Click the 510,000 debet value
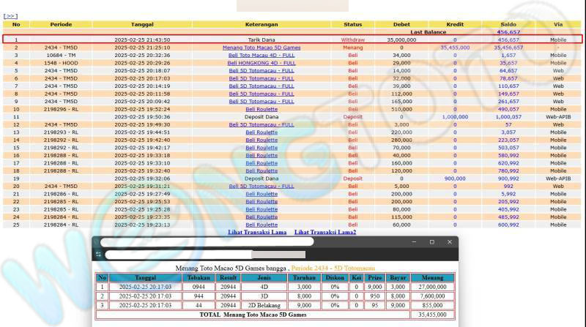586x327 pixels. pos(401,109)
